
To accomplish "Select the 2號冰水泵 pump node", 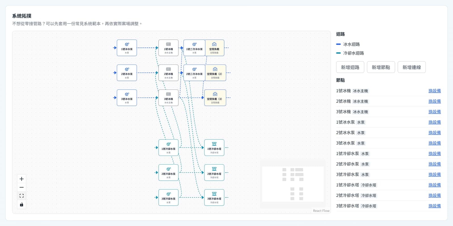I will 127,73.
